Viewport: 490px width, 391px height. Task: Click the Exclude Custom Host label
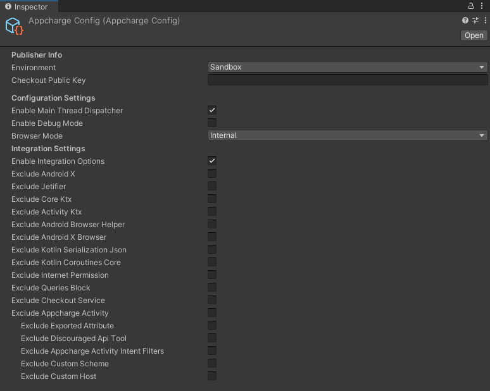pyautogui.click(x=58, y=376)
